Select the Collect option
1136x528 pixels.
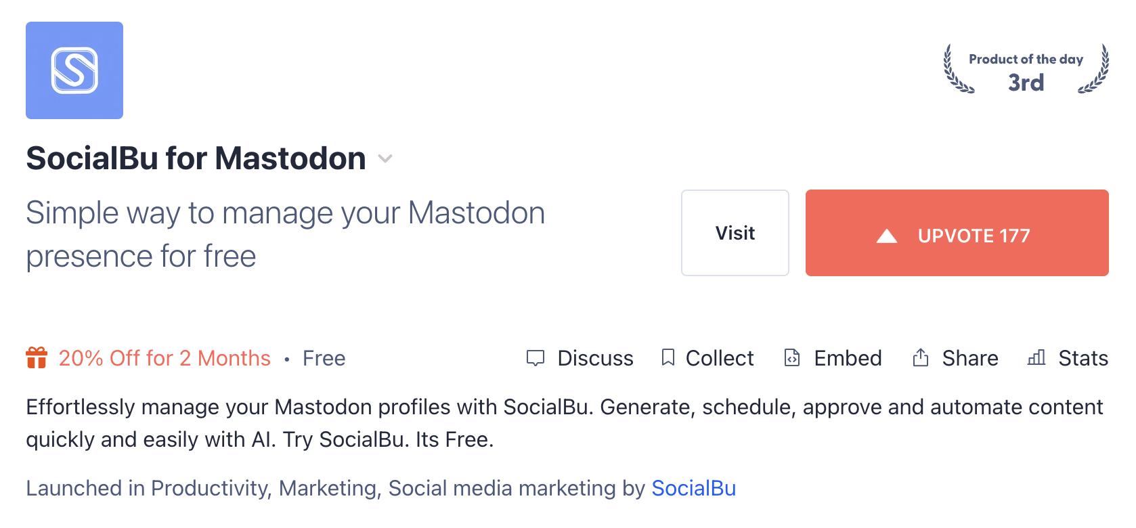[x=707, y=358]
